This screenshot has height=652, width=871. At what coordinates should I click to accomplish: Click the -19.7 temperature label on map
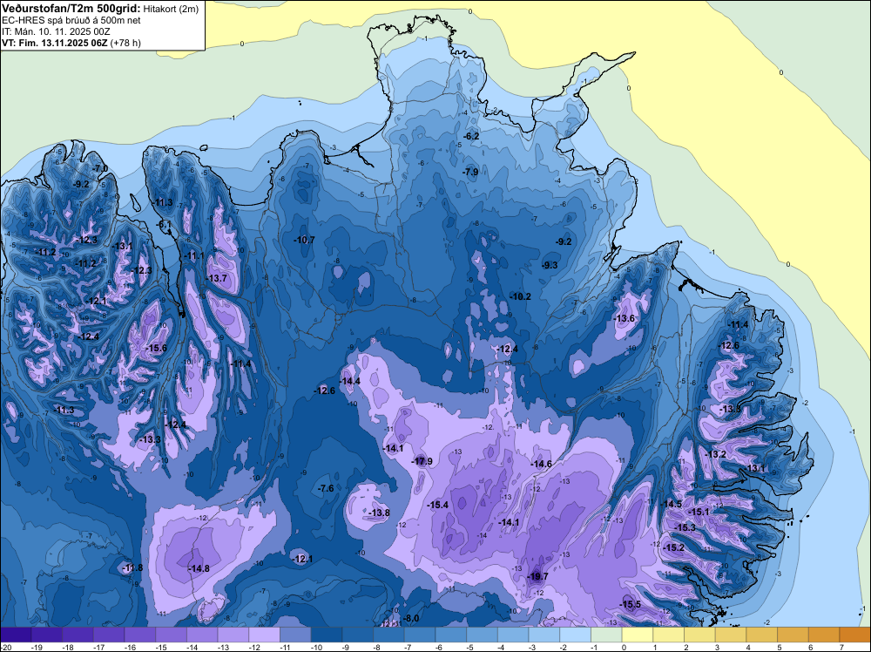[x=537, y=576]
